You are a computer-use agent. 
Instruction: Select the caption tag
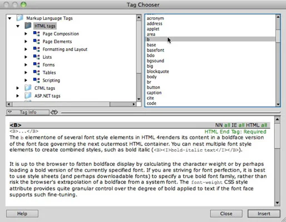[x=154, y=93]
